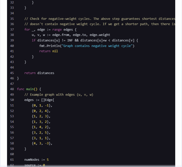Click 'main()' function name on line 48

32,89
